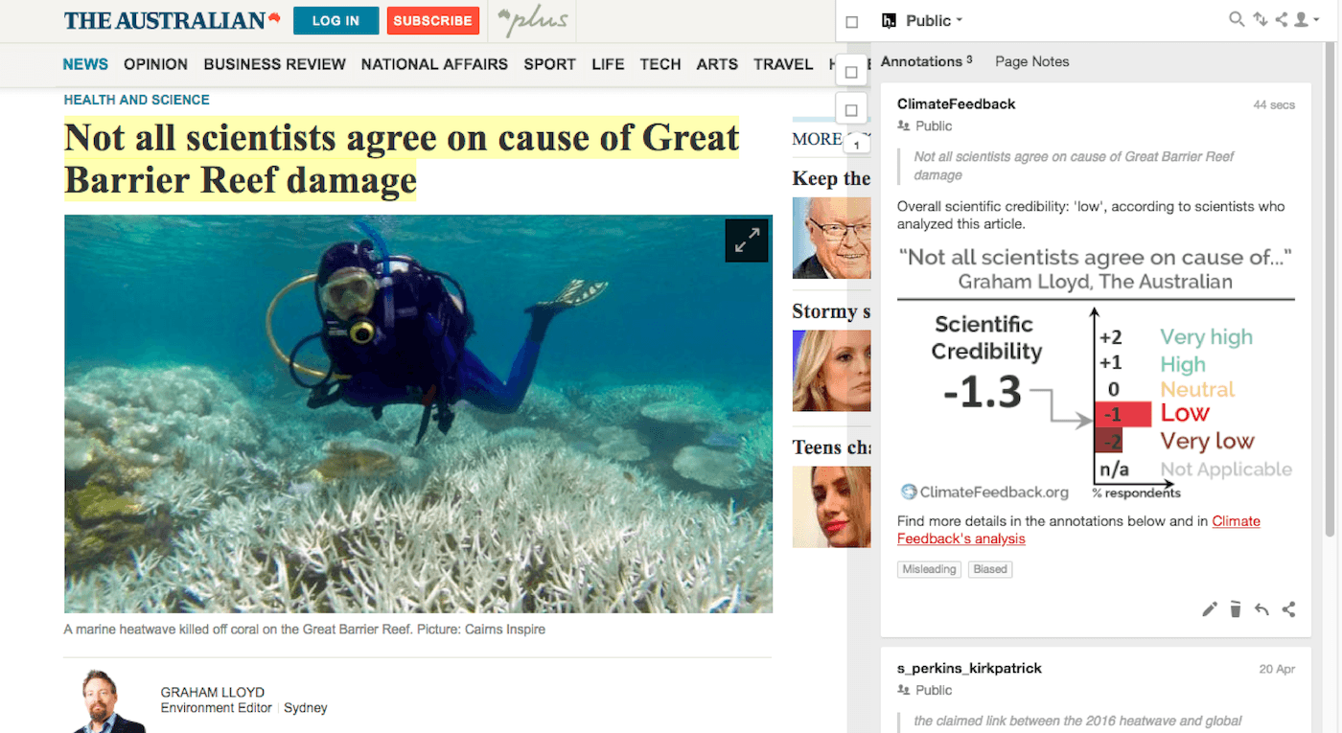Screen dimensions: 1342x733
Task: Share the ClimateFeedback annotation card
Action: click(x=1289, y=609)
